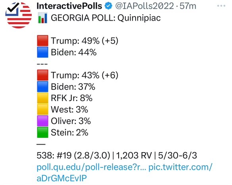This screenshot has width=232, height=185.
Task: Click the 538 rating and sample size line
Action: (x=117, y=155)
